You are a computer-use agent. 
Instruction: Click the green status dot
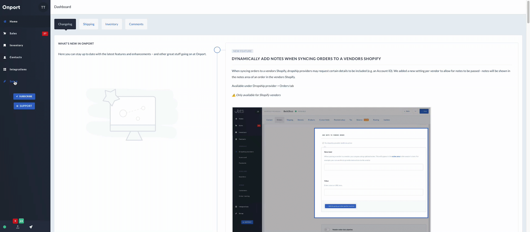[4, 227]
